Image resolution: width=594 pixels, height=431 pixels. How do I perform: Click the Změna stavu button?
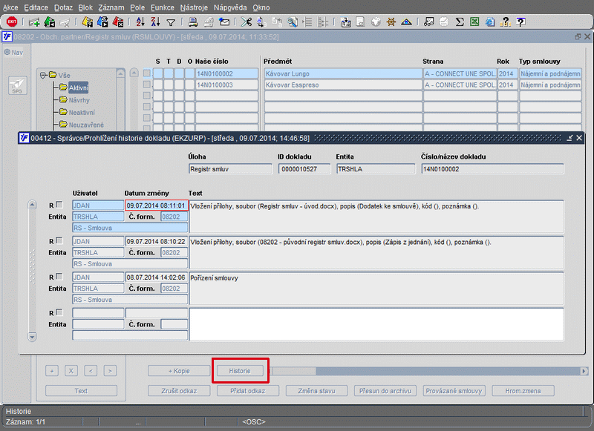point(317,390)
